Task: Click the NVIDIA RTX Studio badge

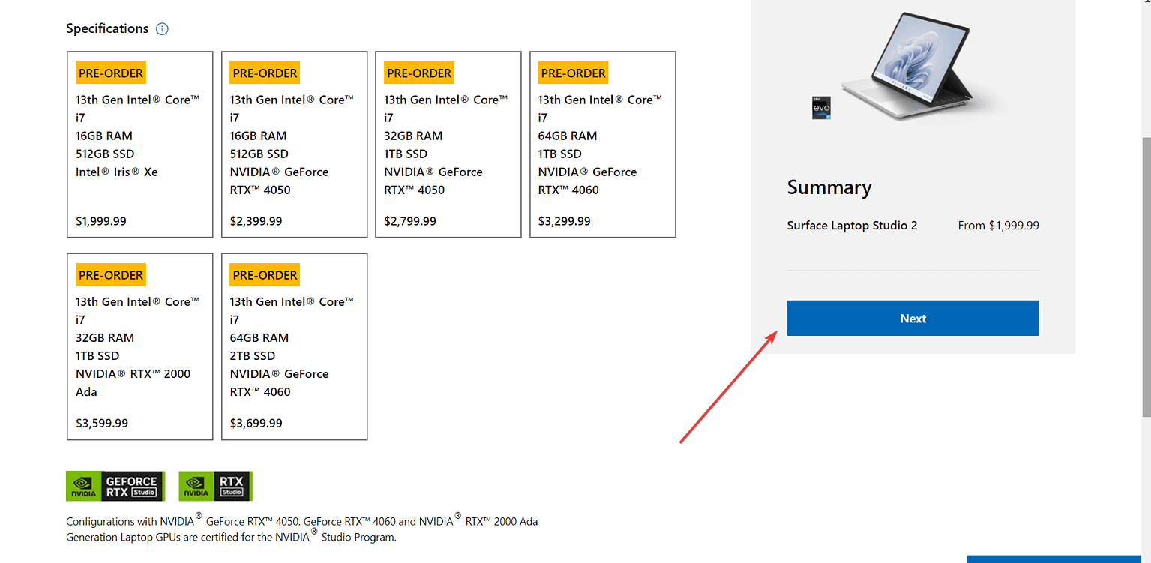Action: point(216,486)
